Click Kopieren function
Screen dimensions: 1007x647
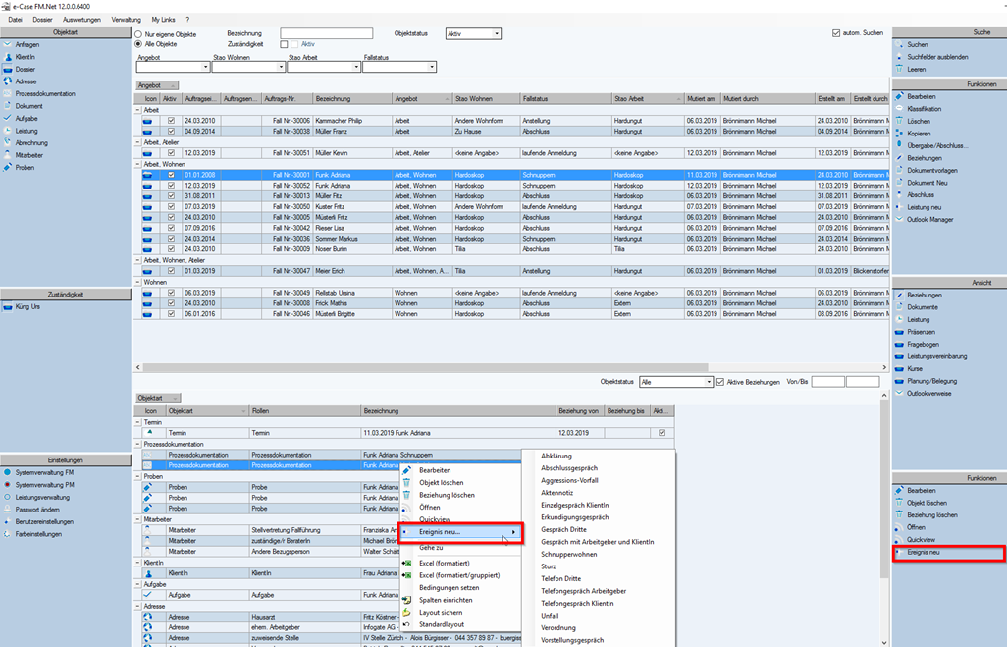919,133
